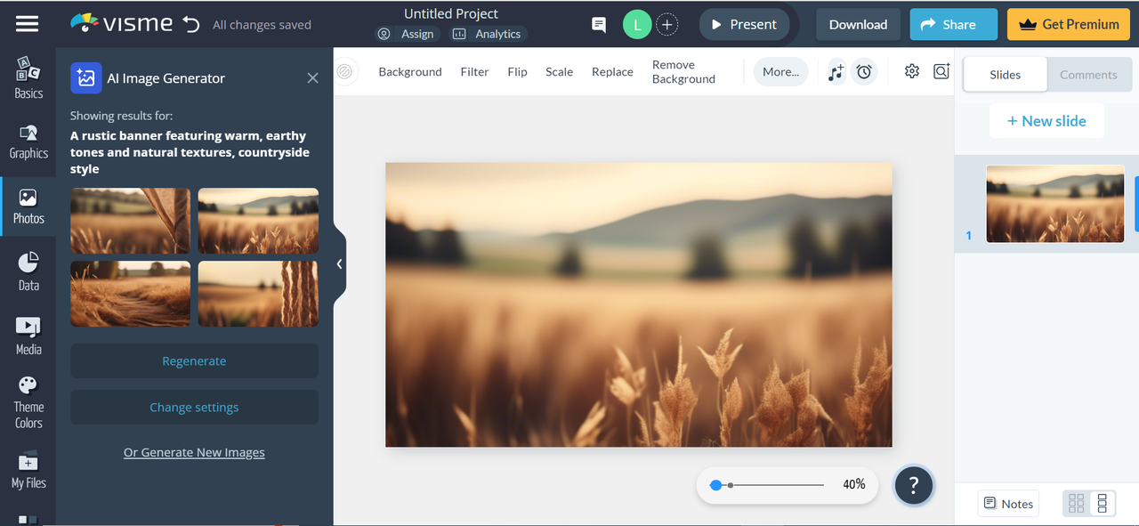Open the Graphics sidebar panel

[28, 142]
